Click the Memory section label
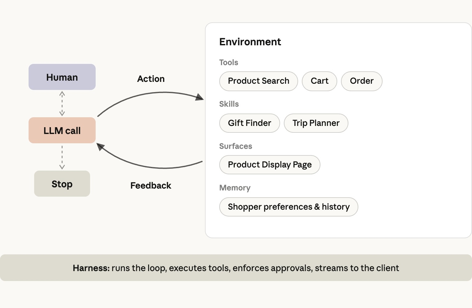This screenshot has height=308, width=472. coord(235,188)
